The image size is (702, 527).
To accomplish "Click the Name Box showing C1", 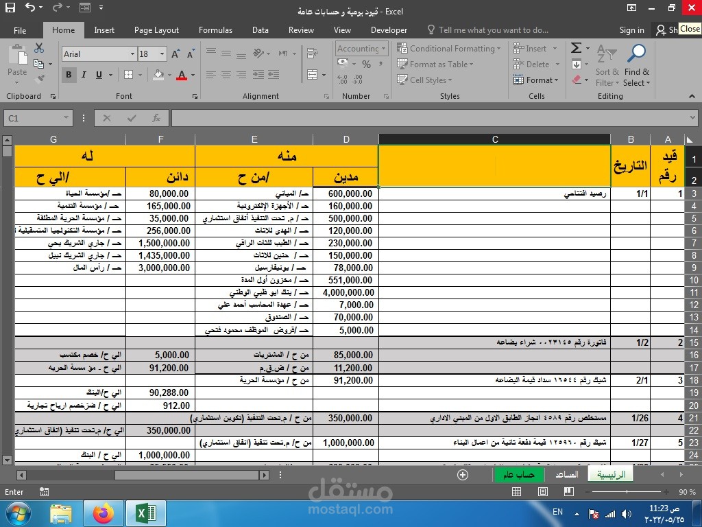I will (38, 118).
